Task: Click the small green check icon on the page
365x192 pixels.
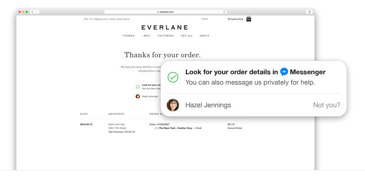Action: (x=138, y=87)
